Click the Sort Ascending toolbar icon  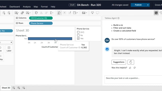click(x=41, y=13)
